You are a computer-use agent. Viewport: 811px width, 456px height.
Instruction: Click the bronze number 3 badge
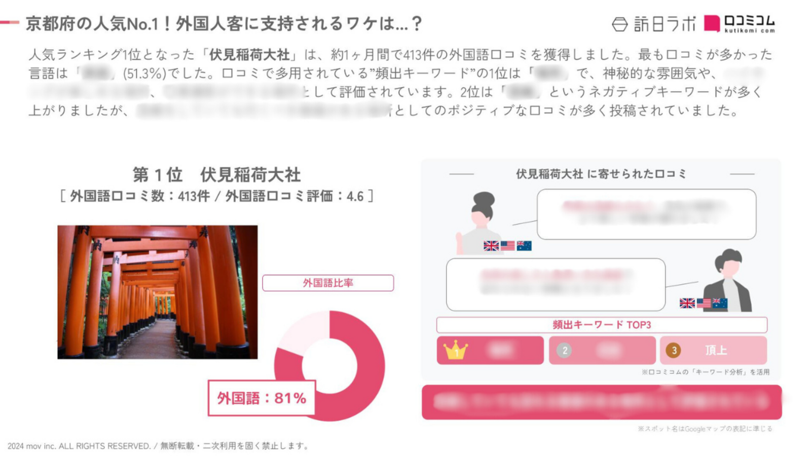coord(673,350)
